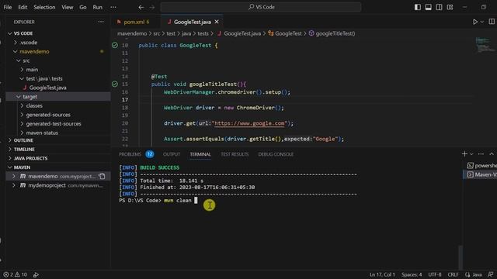Click Ln 17, Col 1 status entry

point(382,274)
